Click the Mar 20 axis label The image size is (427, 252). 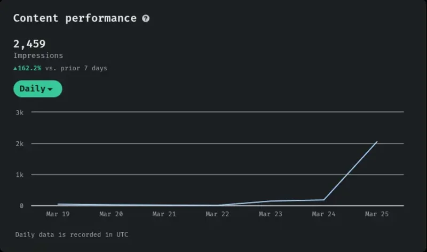[111, 214]
